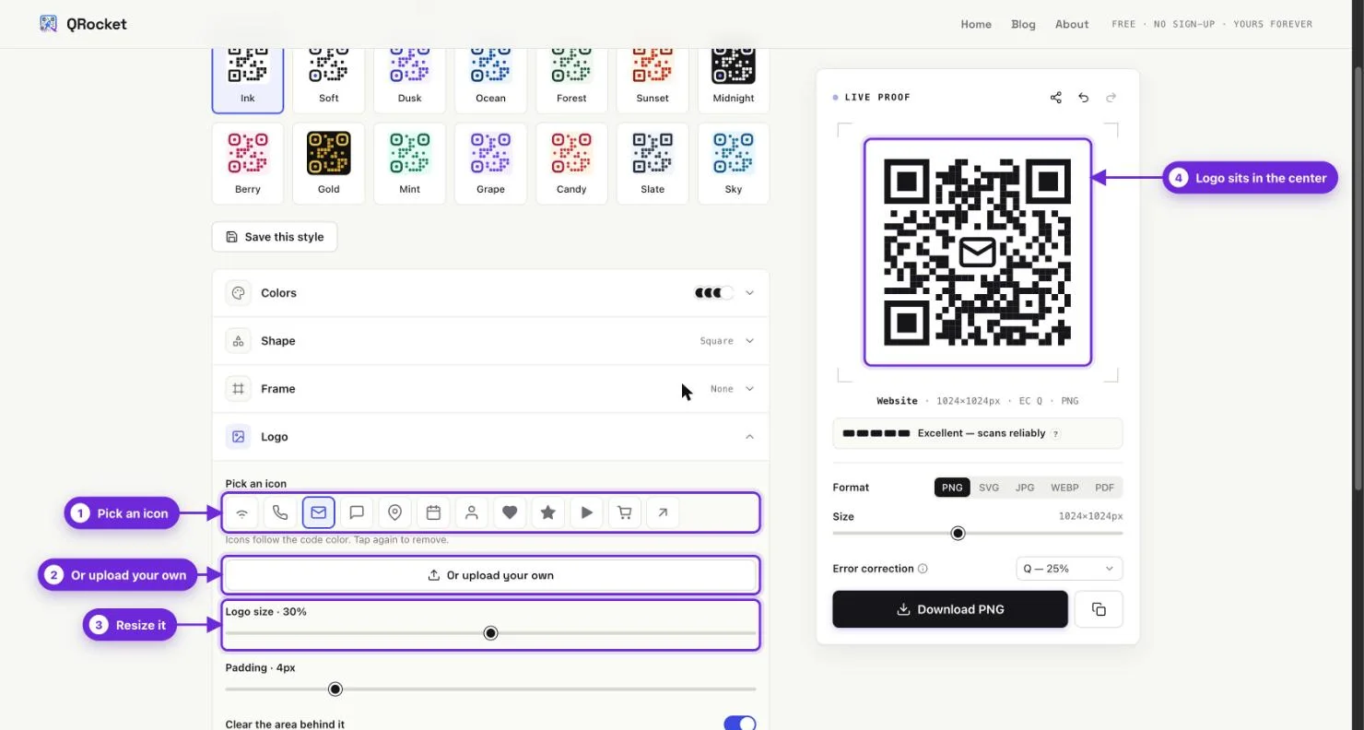Click the share icon in Live Proof
This screenshot has height=730, width=1364.
coord(1056,98)
